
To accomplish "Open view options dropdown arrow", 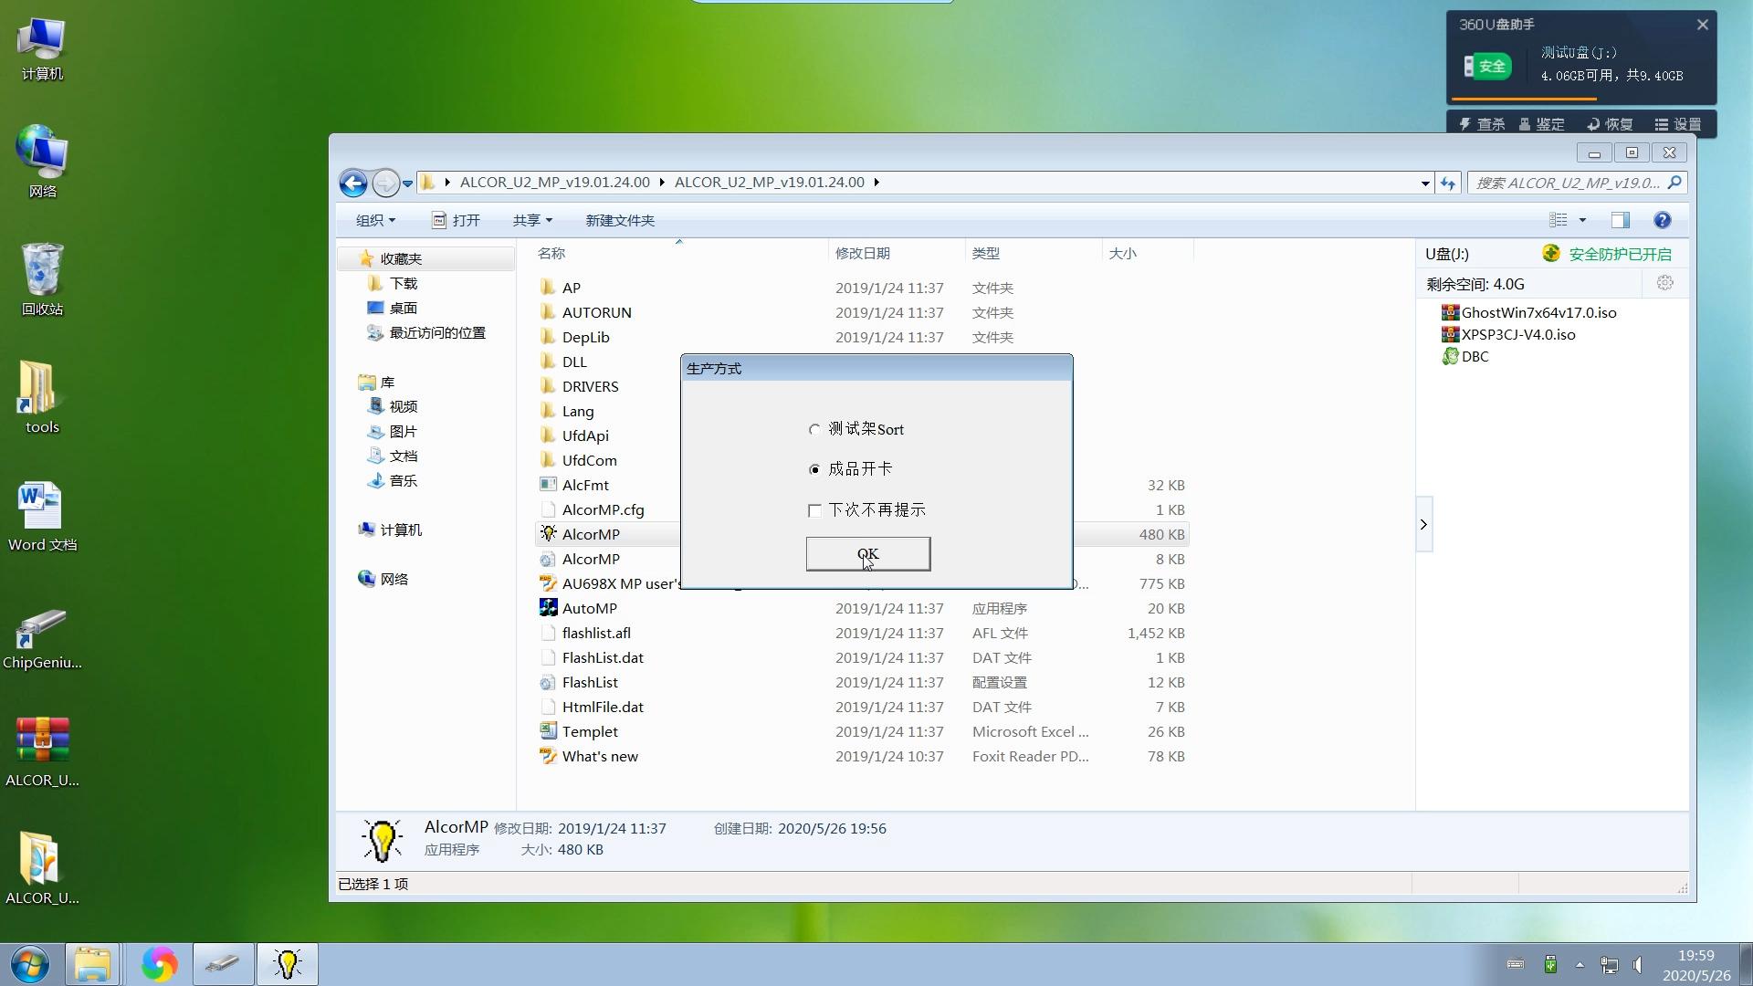I will [1582, 220].
